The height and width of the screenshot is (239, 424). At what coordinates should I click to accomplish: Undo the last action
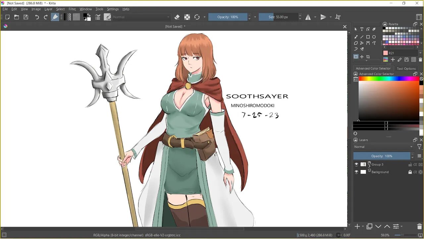[x=37, y=17]
